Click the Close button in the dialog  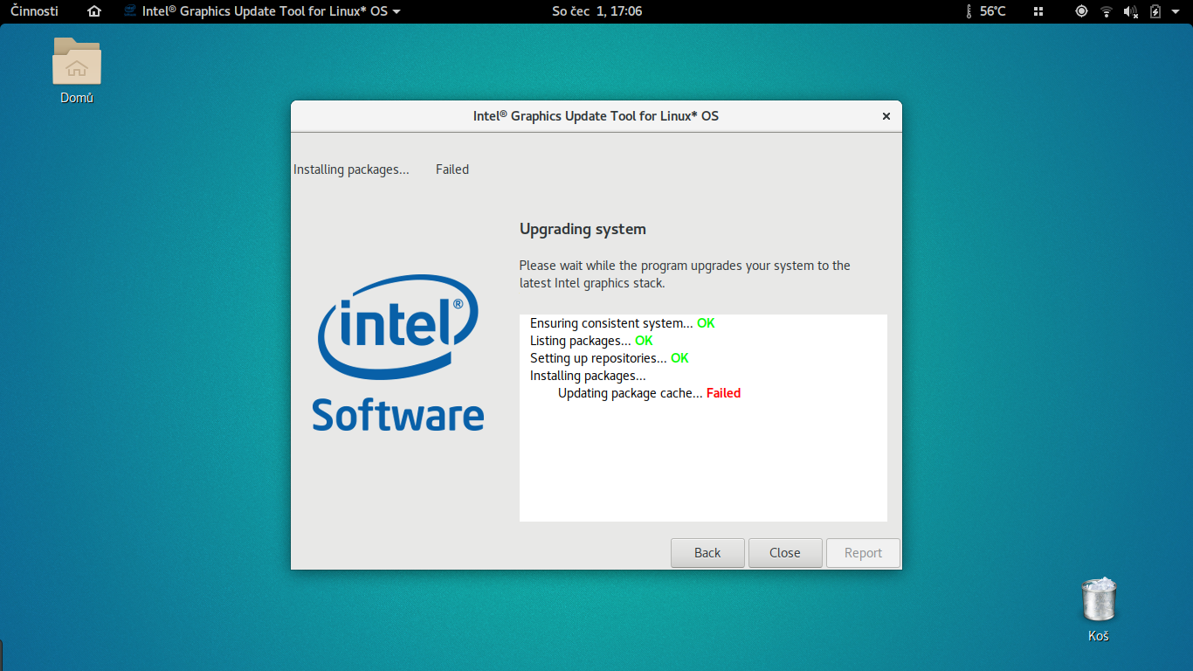pos(785,553)
